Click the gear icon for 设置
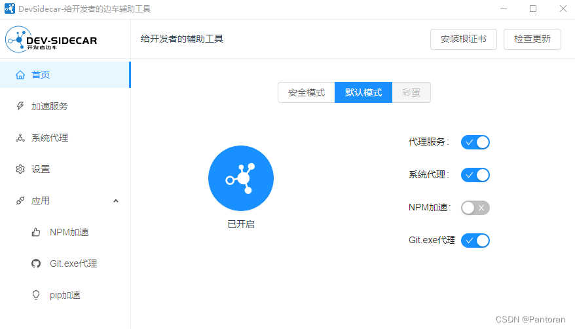This screenshot has height=329, width=575. [x=20, y=169]
